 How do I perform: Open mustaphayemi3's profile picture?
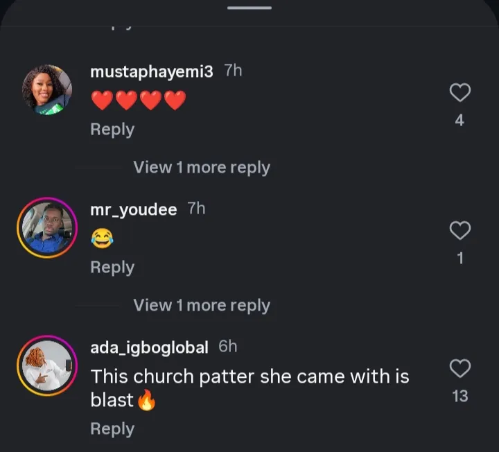click(x=47, y=90)
